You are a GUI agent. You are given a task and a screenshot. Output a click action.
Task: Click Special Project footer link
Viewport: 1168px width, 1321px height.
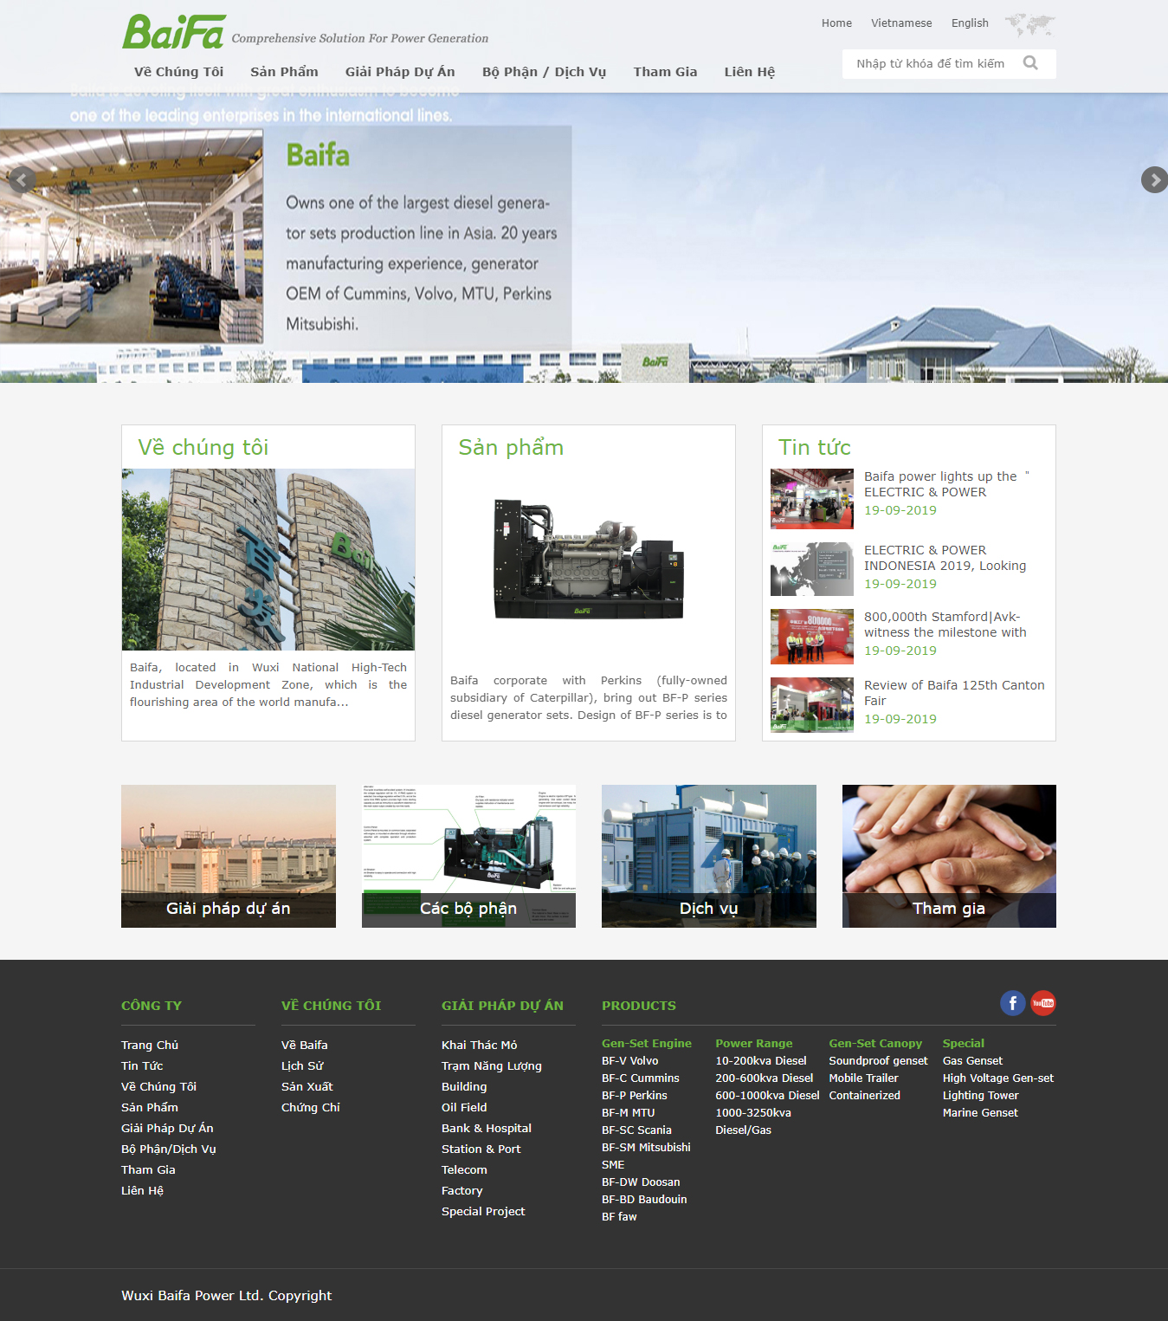483,1212
